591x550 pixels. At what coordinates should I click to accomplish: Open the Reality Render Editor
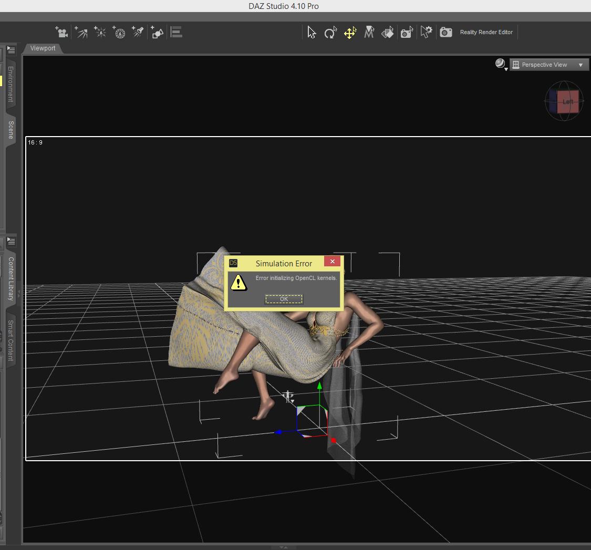pos(486,32)
